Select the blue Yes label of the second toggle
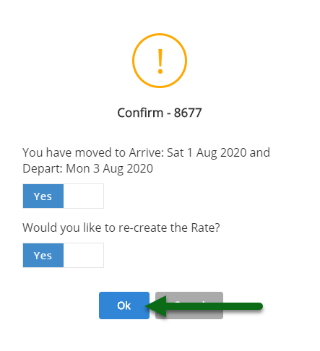Viewport: 320px width, 351px height. (43, 255)
